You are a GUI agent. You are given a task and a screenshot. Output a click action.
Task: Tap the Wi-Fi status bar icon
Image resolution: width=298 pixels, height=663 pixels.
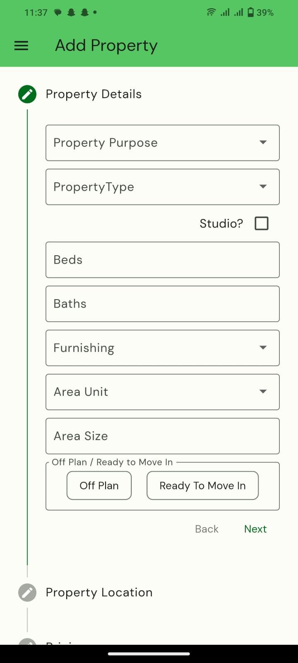point(211,12)
